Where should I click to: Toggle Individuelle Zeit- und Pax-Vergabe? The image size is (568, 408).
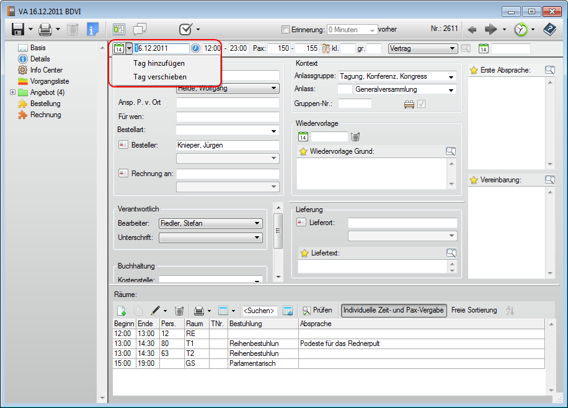coord(394,310)
